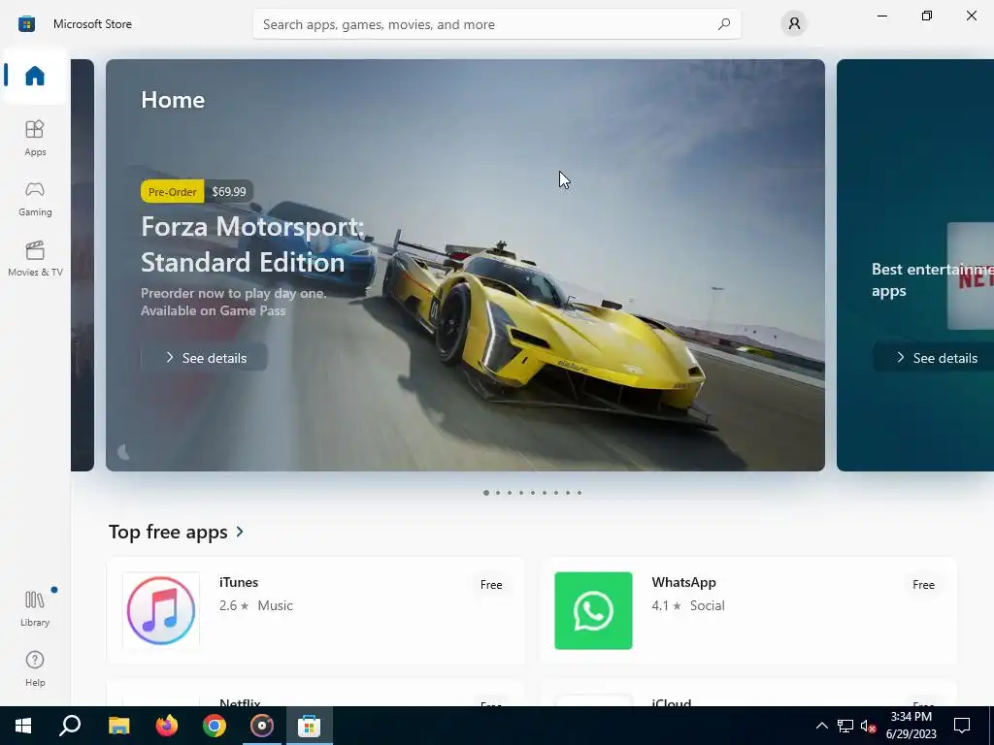
Task: Open Help in sidebar
Action: (x=35, y=669)
